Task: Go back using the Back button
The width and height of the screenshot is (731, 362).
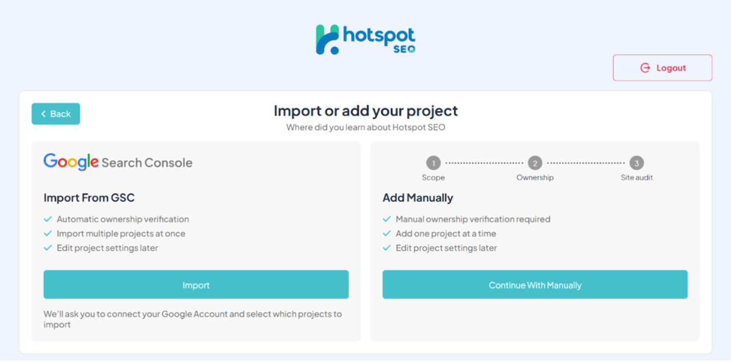Action: click(56, 114)
